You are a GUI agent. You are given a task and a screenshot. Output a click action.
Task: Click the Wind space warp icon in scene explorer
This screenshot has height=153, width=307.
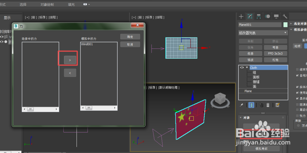(6, 37)
